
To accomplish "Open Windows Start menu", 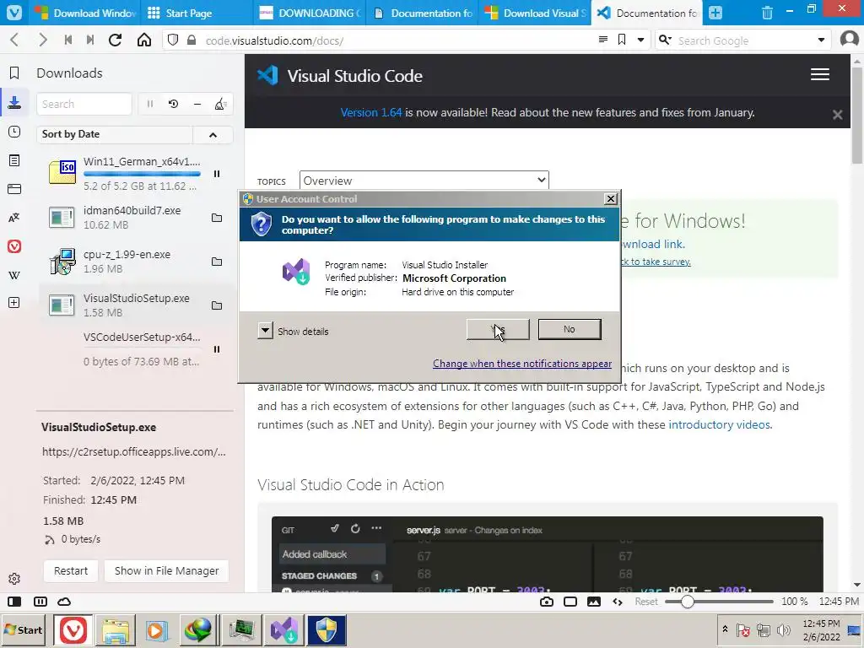I will [24, 629].
